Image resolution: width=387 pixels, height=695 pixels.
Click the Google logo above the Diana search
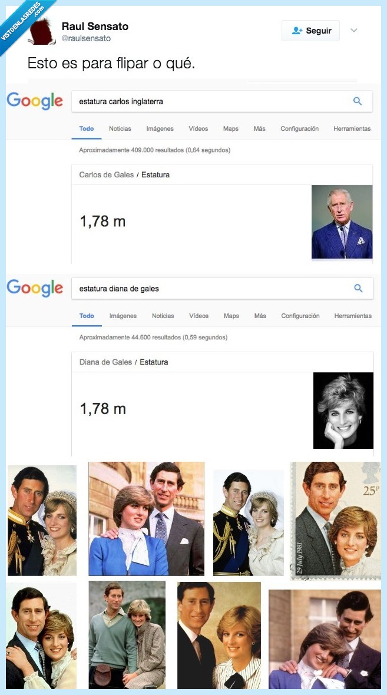click(35, 289)
